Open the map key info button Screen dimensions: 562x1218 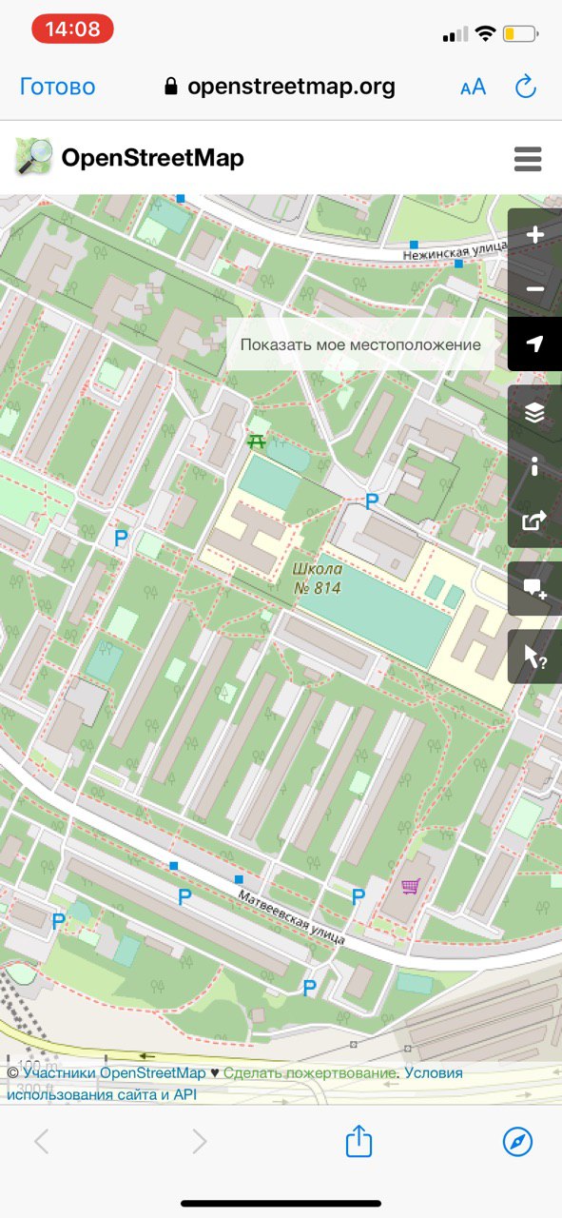[535, 466]
